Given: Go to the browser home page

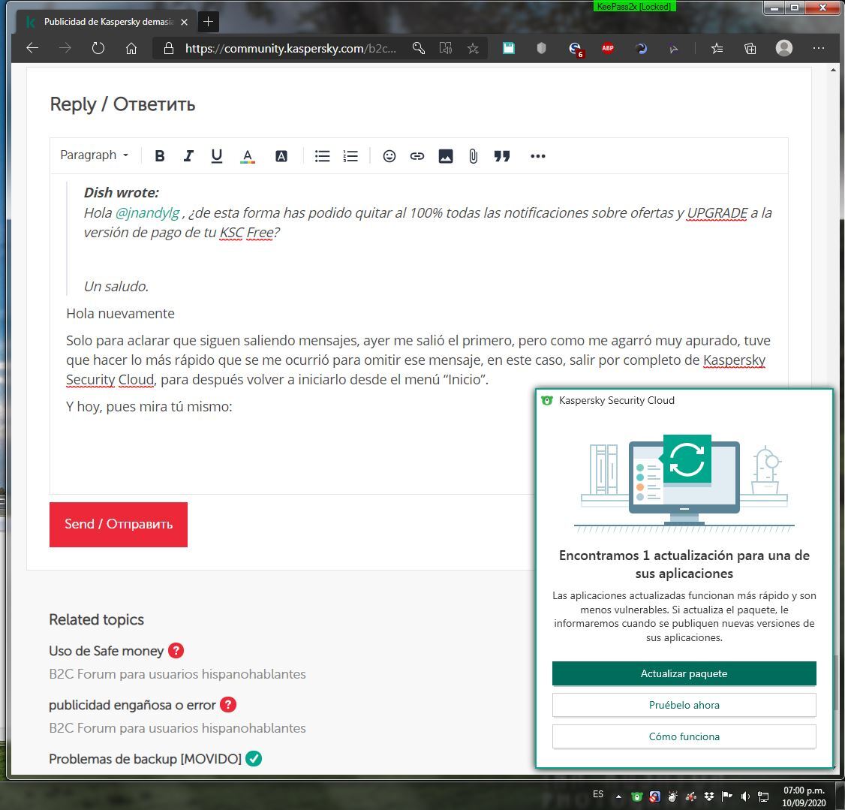Looking at the screenshot, I should point(131,49).
